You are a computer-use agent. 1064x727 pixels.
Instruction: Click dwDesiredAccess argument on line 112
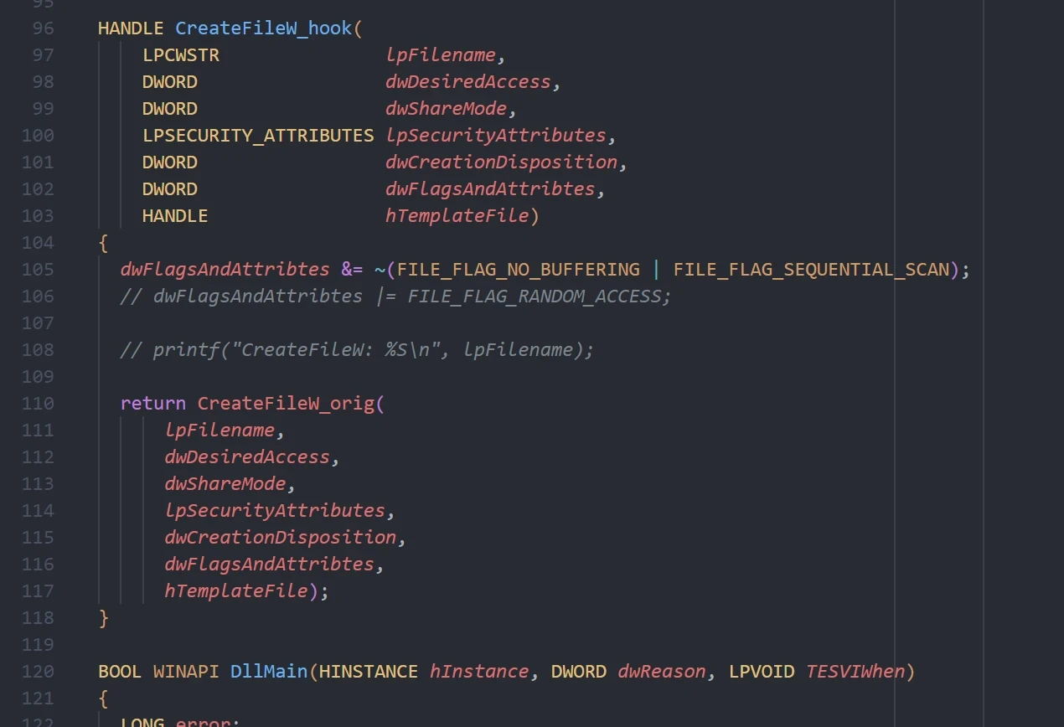247,457
